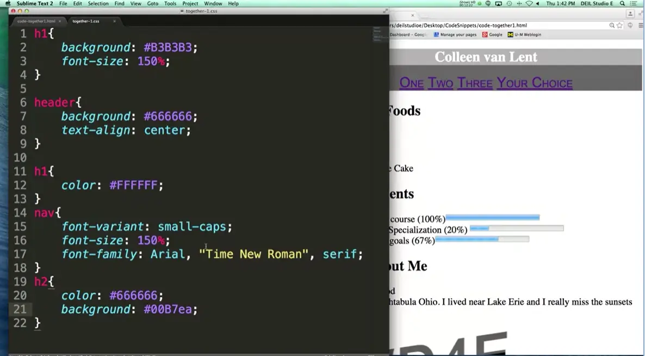Open the Goto menu in Sublime Text
Viewport: 645px width, 356px height.
pos(154,3)
